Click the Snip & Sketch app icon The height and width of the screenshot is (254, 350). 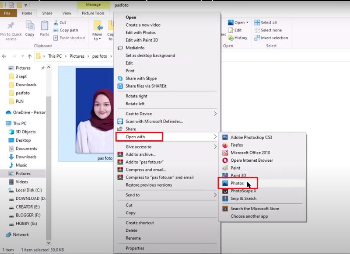[x=225, y=198]
